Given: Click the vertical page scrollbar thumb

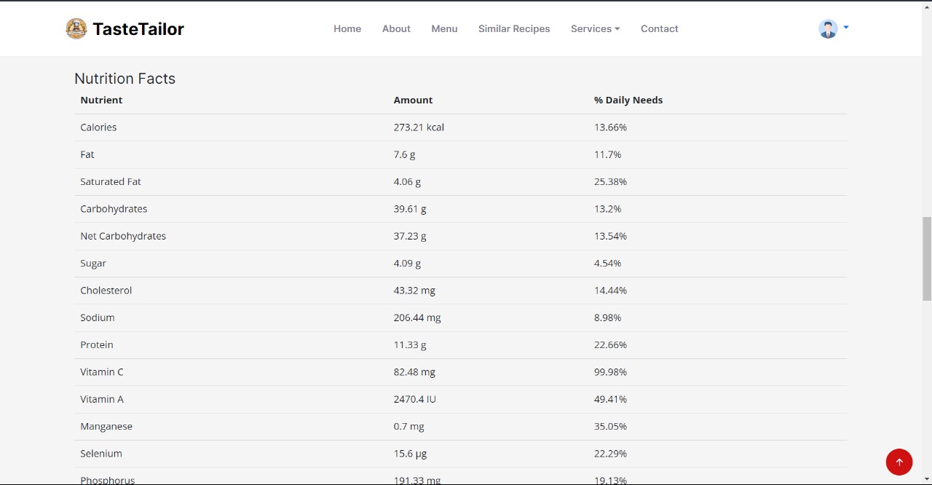Looking at the screenshot, I should point(926,258).
